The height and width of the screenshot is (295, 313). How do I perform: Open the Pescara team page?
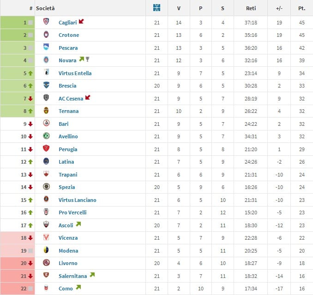point(68,48)
